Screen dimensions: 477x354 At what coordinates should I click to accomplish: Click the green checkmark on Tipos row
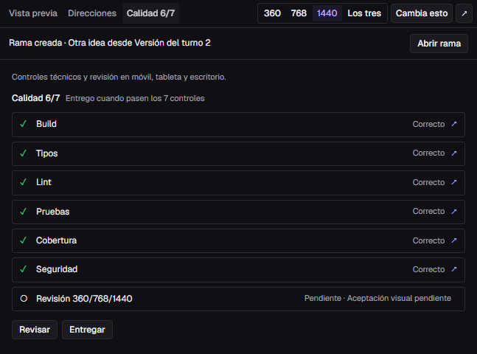point(24,153)
